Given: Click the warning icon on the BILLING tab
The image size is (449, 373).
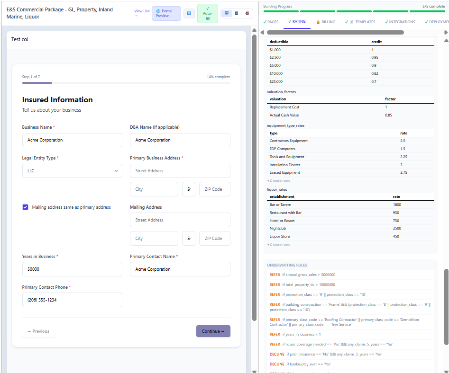Looking at the screenshot, I should [318, 22].
